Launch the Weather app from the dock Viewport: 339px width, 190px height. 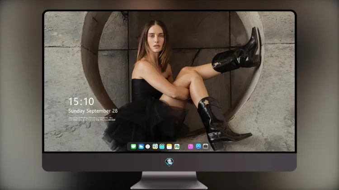click(141, 147)
